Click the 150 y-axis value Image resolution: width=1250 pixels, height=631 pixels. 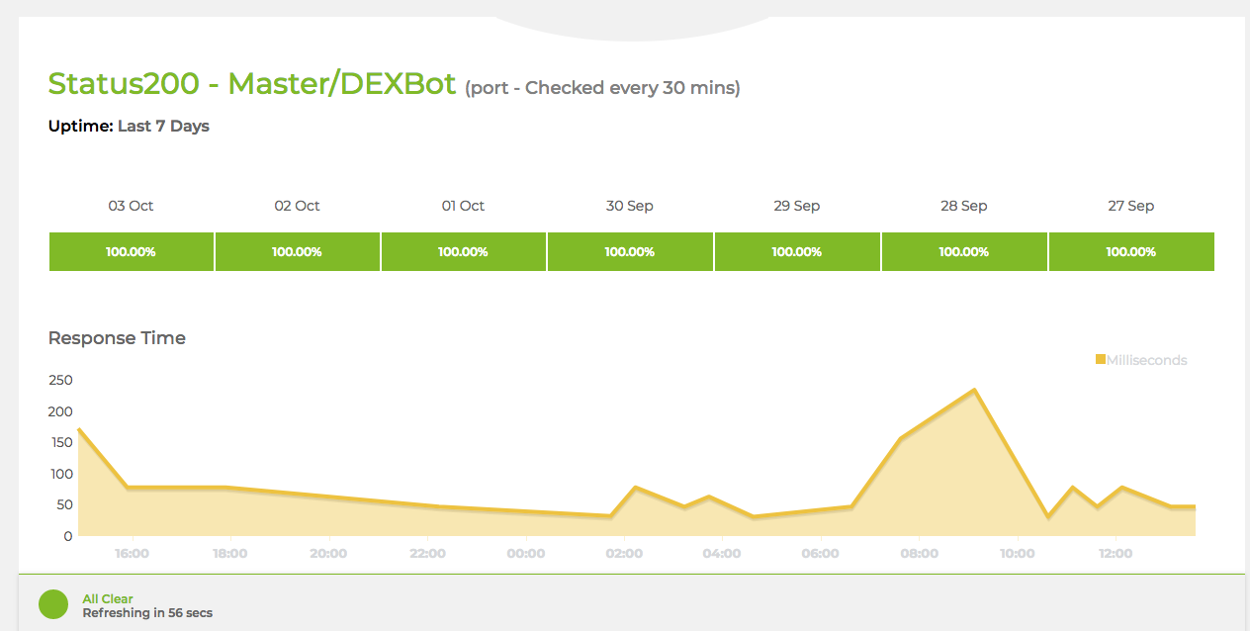(60, 442)
